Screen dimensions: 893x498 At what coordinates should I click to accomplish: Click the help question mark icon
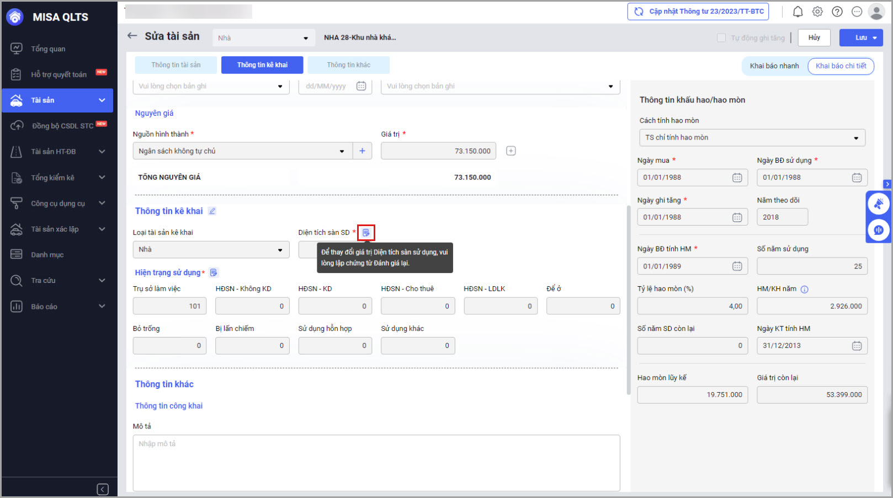pos(837,12)
